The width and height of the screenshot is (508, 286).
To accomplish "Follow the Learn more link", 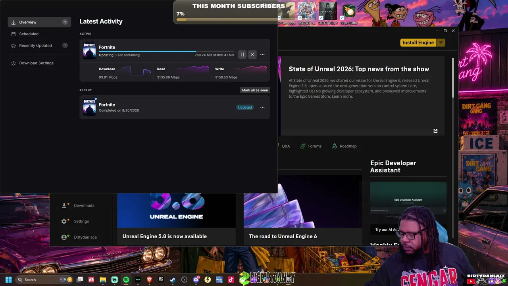I will click(x=342, y=97).
